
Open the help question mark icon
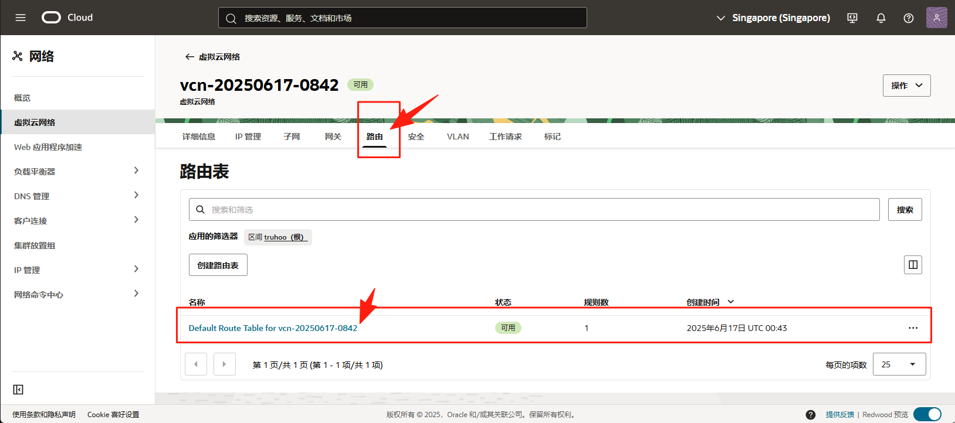click(x=908, y=18)
